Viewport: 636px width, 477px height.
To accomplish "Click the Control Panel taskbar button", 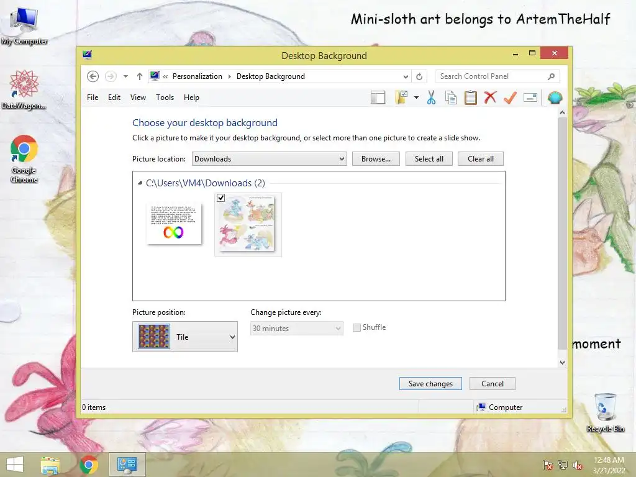I will point(127,465).
